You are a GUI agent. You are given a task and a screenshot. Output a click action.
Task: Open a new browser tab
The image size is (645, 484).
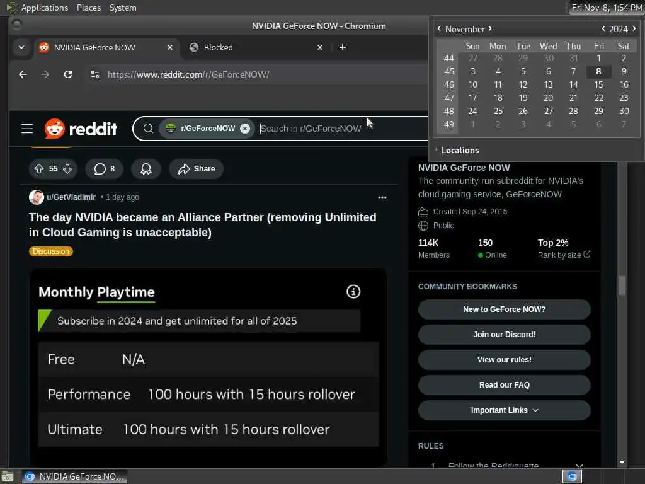pos(342,47)
